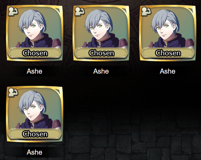The height and width of the screenshot is (160, 201).
Task: Select the first Ashe portrait in top row
Action: (35, 33)
